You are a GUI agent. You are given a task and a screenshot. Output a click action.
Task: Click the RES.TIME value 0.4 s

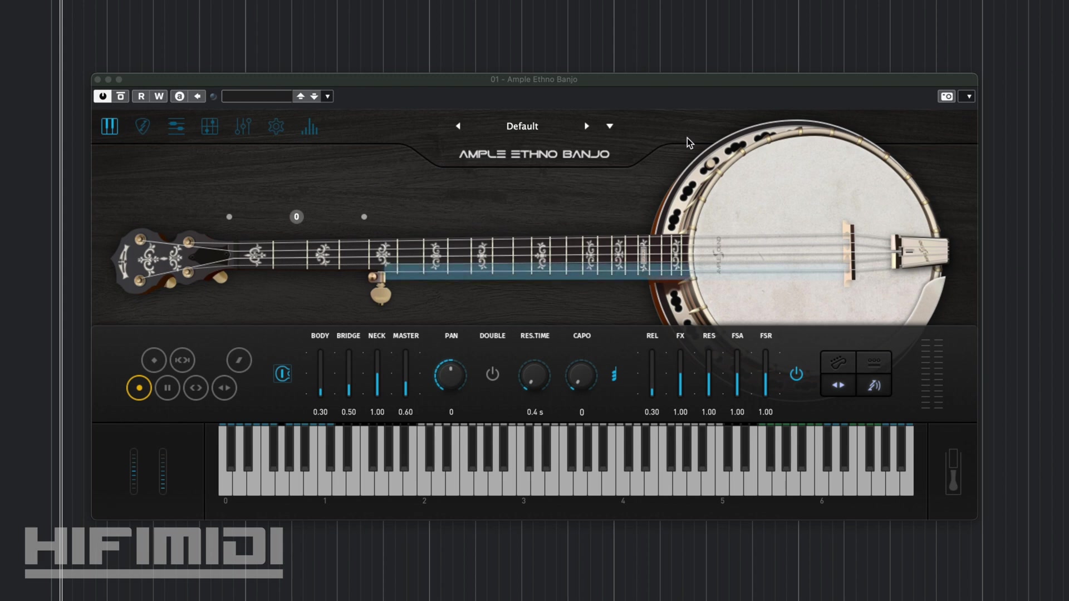534,412
